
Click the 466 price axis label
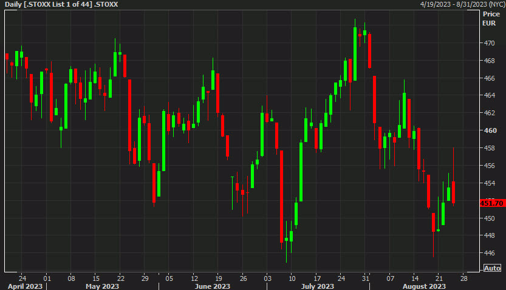(x=489, y=78)
